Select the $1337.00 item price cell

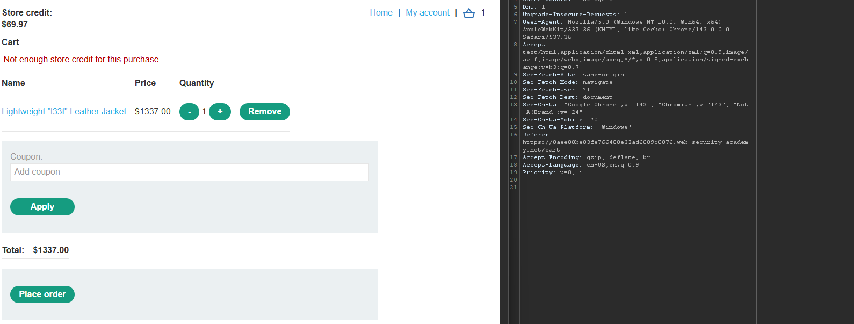153,112
